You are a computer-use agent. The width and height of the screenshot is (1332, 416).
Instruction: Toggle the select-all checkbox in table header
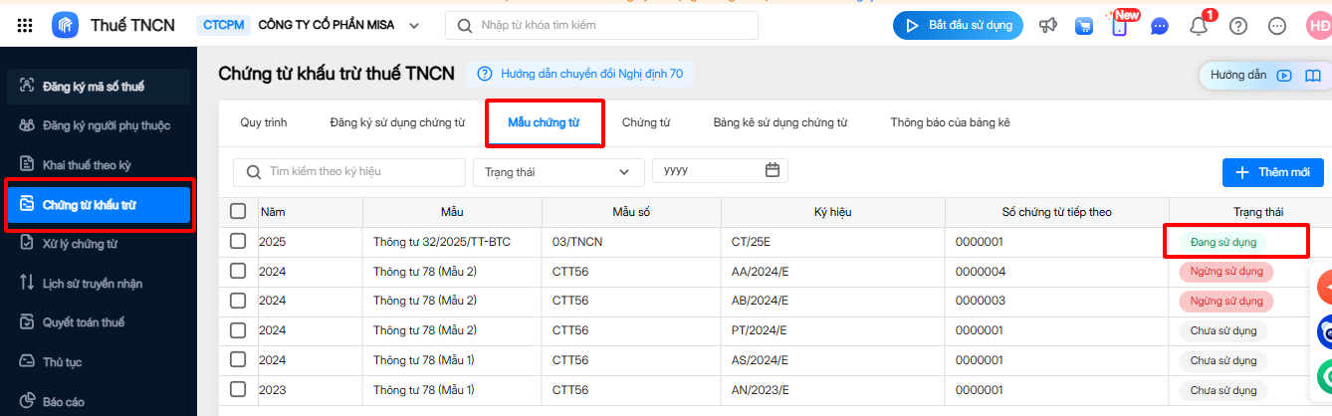coord(238,211)
